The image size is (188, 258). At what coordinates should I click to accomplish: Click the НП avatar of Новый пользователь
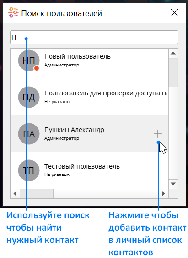coord(29,60)
